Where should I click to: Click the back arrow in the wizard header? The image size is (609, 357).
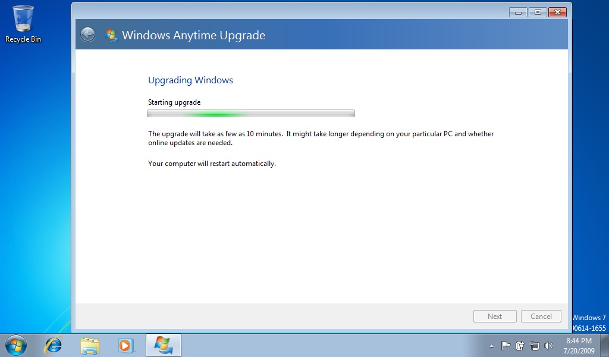[x=88, y=35]
